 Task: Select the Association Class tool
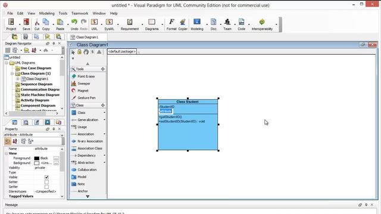pos(87,148)
